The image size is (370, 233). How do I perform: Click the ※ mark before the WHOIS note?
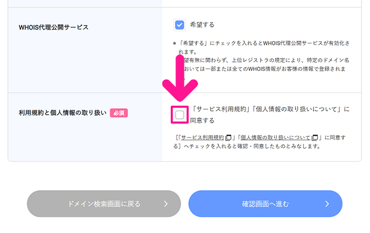coord(174,43)
